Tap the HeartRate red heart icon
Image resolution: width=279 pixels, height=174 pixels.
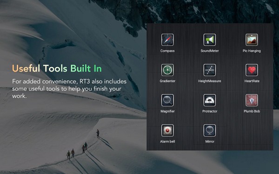(252, 70)
